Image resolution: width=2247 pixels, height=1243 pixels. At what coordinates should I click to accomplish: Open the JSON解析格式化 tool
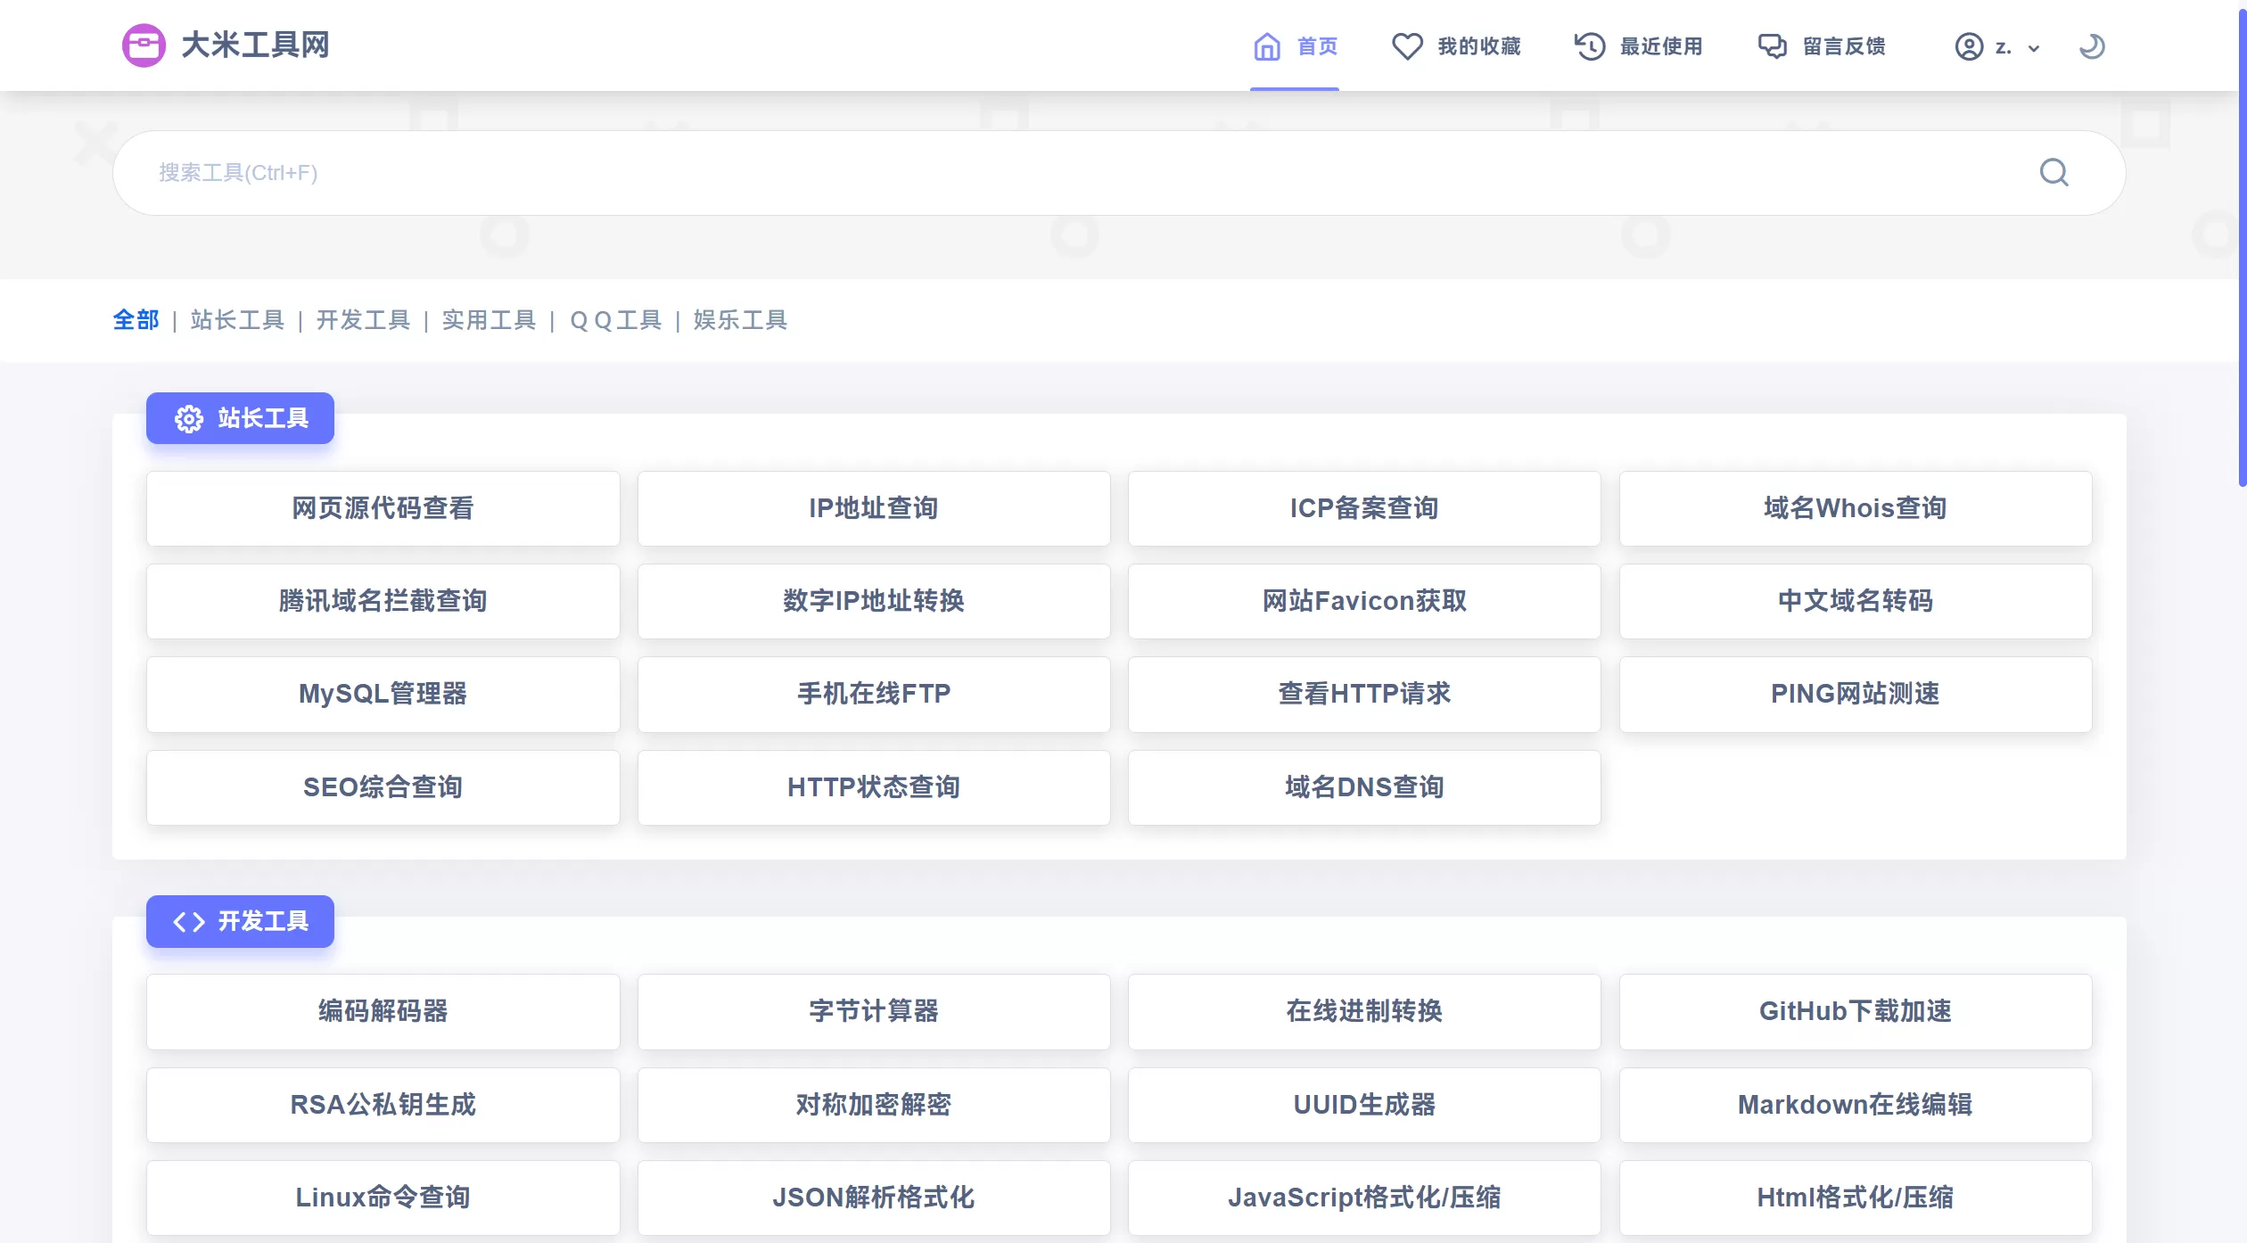[874, 1198]
